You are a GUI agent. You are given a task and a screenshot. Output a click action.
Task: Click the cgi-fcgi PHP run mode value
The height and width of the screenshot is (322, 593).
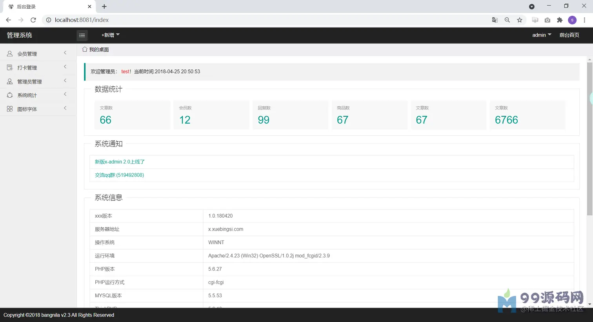[216, 282]
